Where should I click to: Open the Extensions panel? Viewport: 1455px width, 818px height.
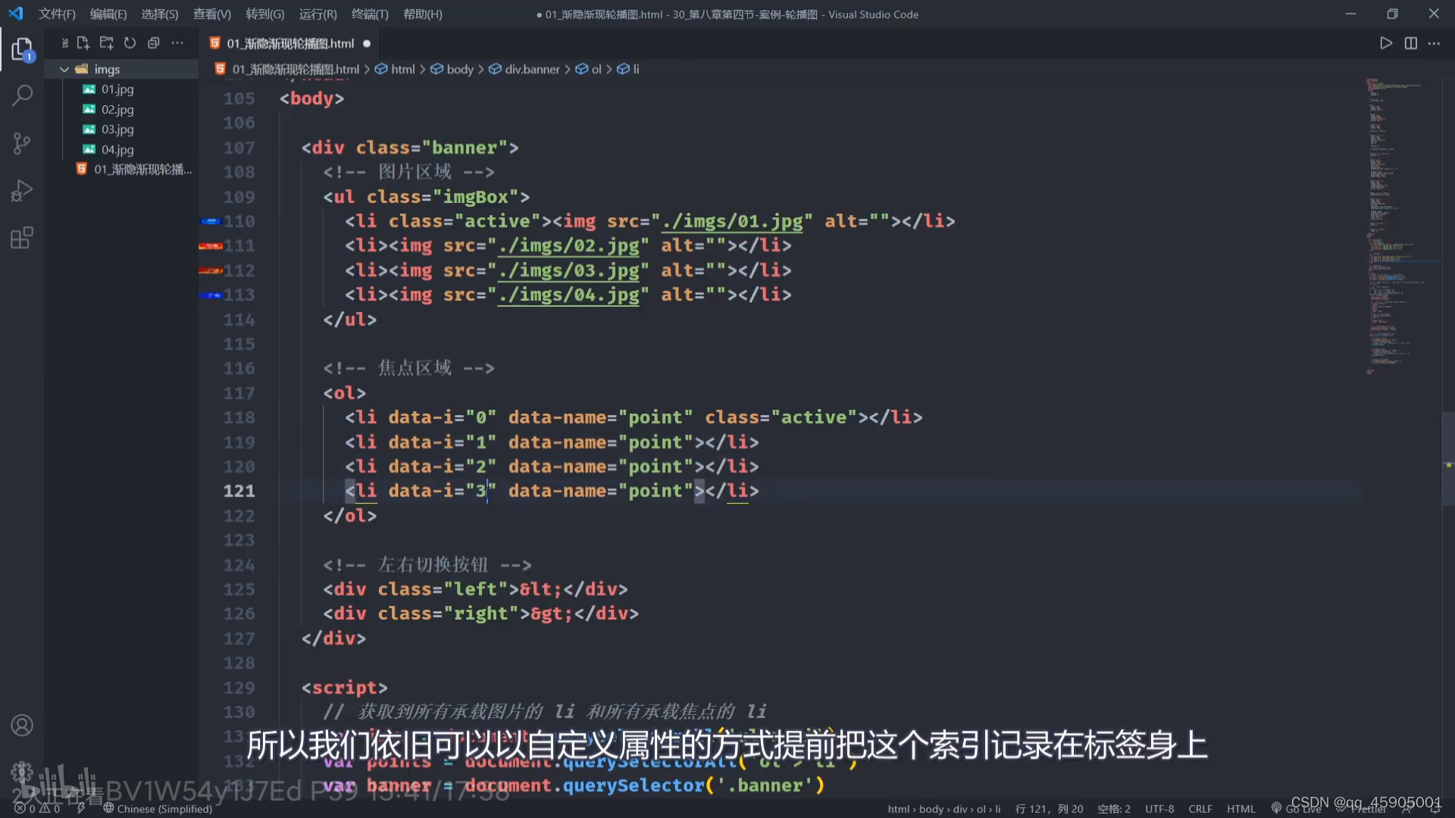[21, 237]
